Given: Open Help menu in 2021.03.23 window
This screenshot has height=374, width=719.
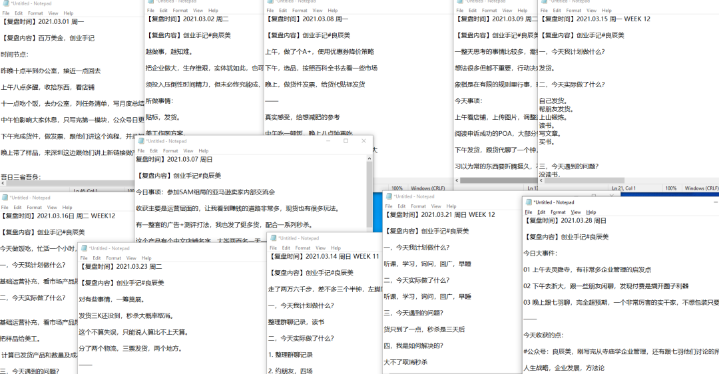Looking at the screenshot, I should 146,258.
